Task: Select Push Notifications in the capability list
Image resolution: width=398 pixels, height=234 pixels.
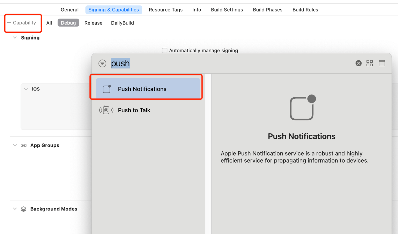Action: tap(148, 89)
